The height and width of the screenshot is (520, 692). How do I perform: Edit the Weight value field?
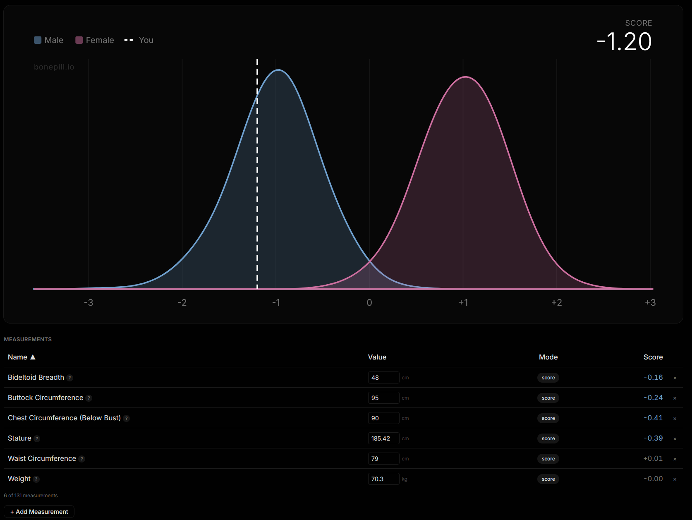tap(383, 479)
